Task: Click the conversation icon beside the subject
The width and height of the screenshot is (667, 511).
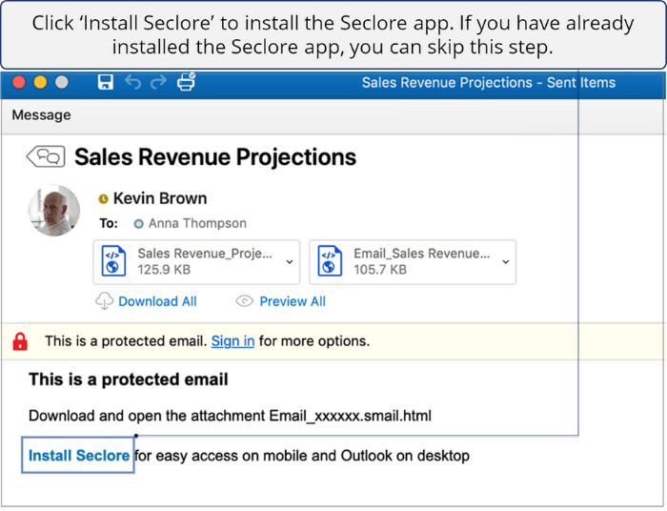Action: pyautogui.click(x=46, y=156)
